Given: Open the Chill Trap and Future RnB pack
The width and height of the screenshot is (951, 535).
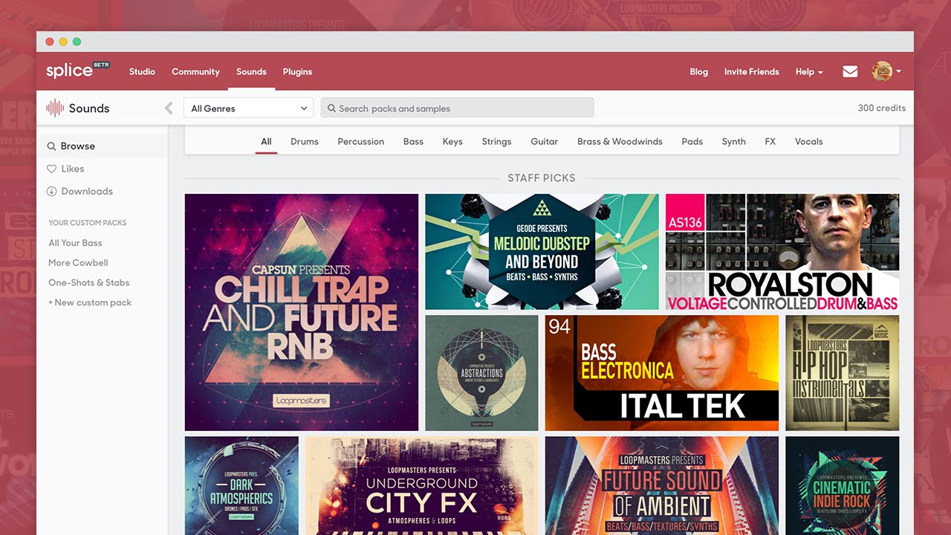Looking at the screenshot, I should [x=302, y=312].
